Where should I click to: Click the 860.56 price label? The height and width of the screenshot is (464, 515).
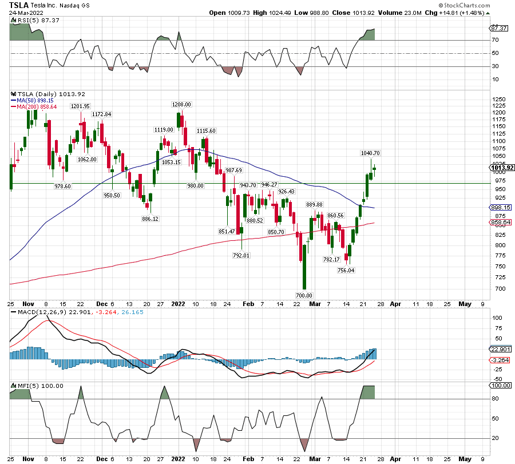point(335,216)
